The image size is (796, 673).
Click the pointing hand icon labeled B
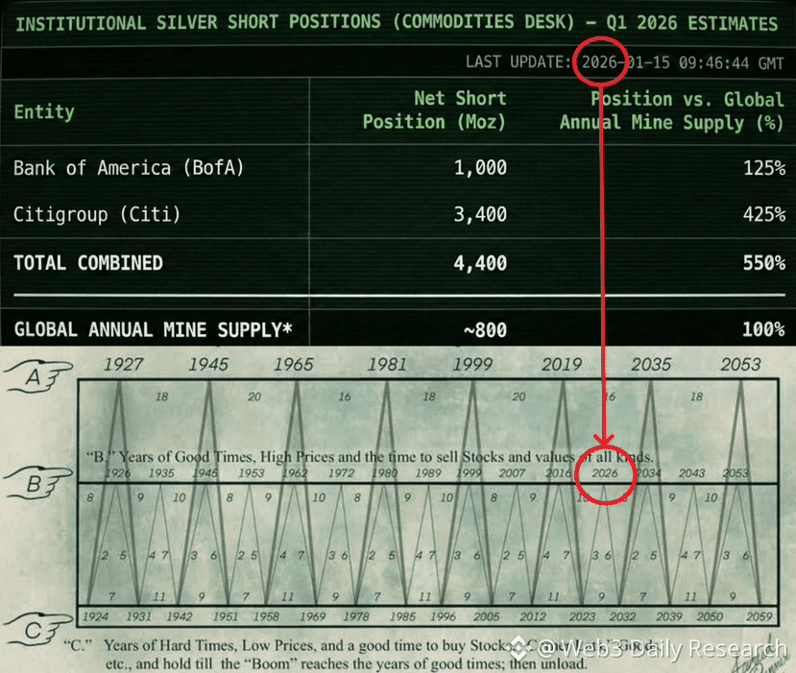tap(37, 483)
